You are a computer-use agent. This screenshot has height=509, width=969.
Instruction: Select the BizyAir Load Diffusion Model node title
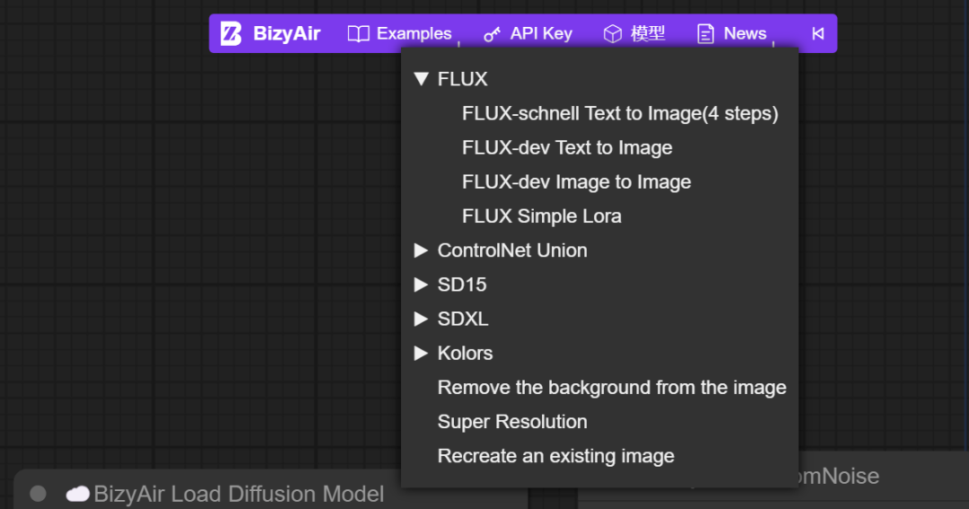pos(239,494)
